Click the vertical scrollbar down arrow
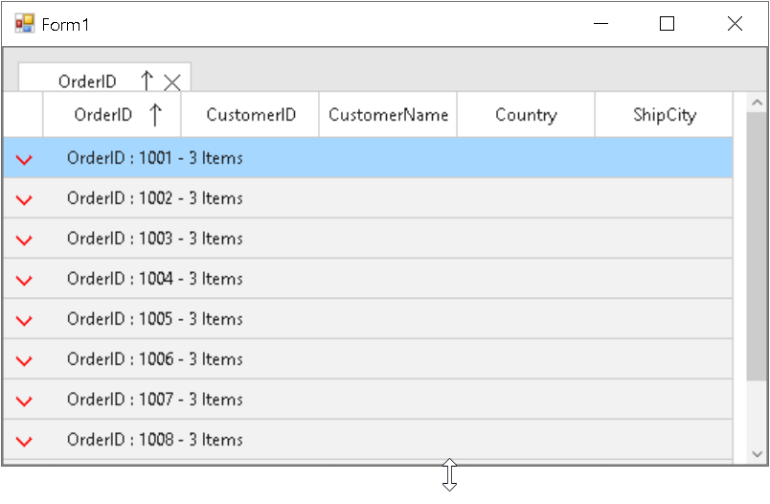Image resolution: width=770 pixels, height=504 pixels. coord(757,454)
